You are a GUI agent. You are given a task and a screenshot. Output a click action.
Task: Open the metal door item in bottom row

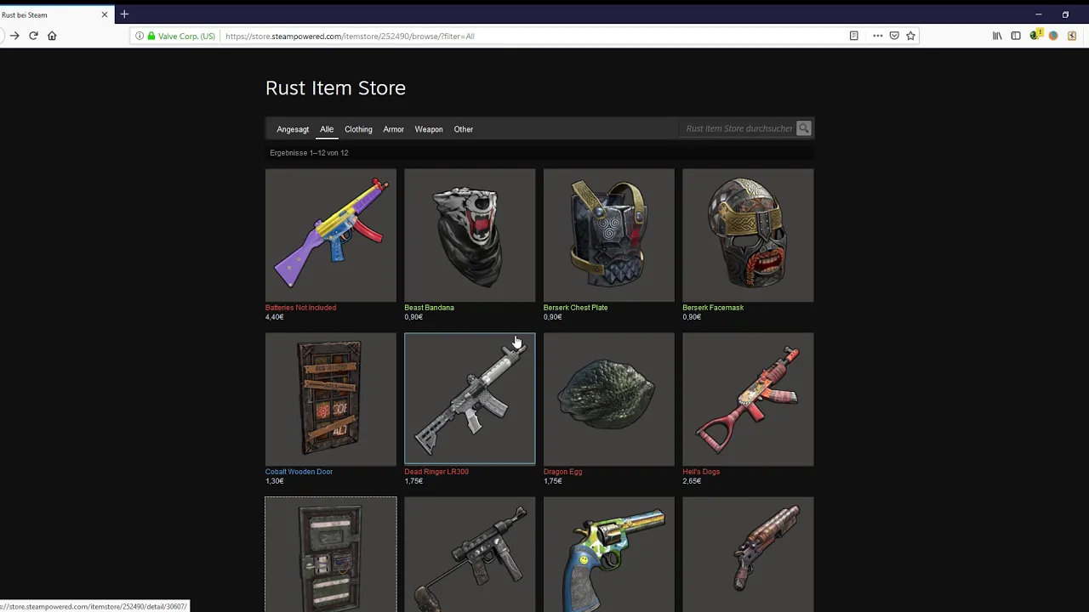(x=331, y=554)
